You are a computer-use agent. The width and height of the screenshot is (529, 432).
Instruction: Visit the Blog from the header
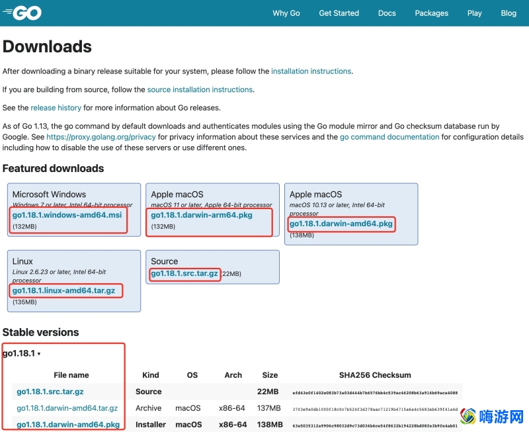pos(509,13)
